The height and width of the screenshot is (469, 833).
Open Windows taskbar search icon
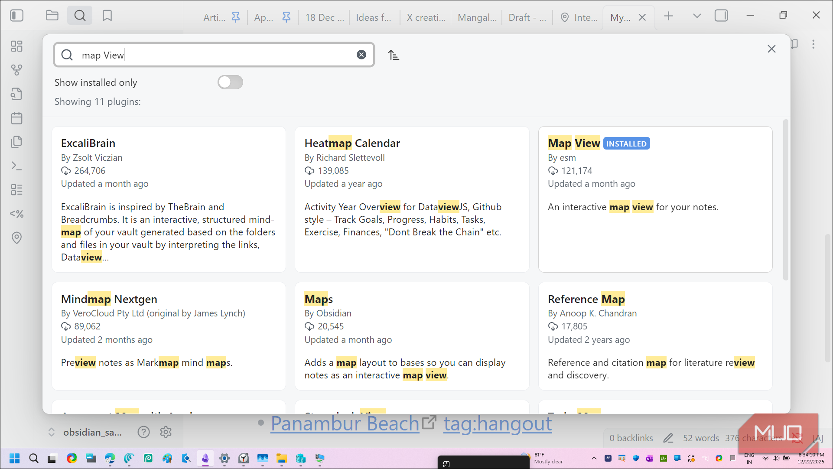(x=33, y=458)
